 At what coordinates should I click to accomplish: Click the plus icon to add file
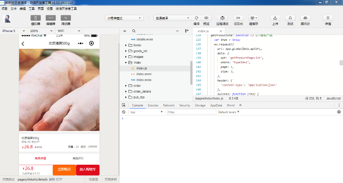(125, 31)
